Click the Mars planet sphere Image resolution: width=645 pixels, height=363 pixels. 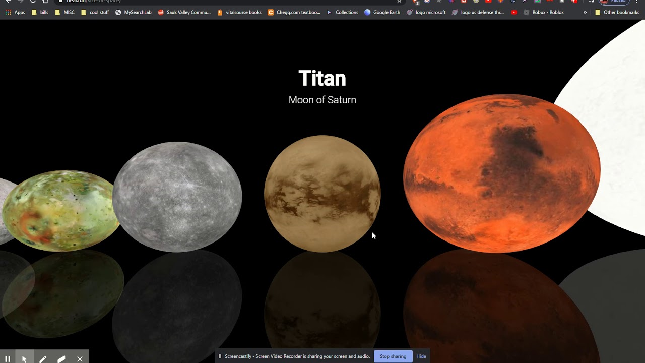502,173
